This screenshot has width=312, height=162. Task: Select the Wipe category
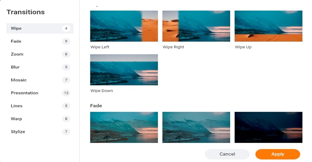click(40, 28)
